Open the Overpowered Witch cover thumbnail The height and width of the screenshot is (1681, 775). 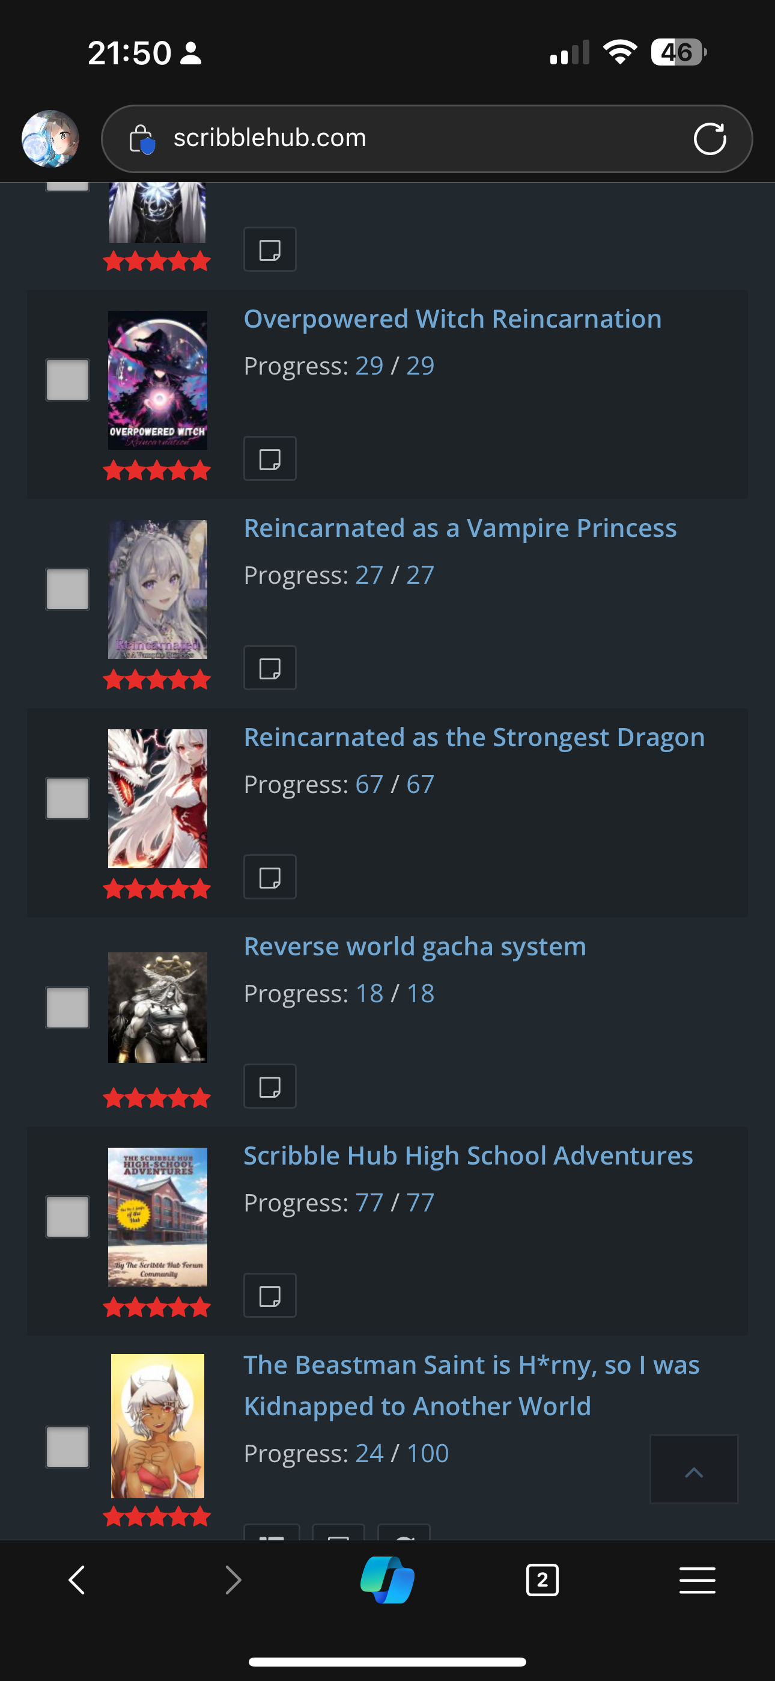point(157,380)
